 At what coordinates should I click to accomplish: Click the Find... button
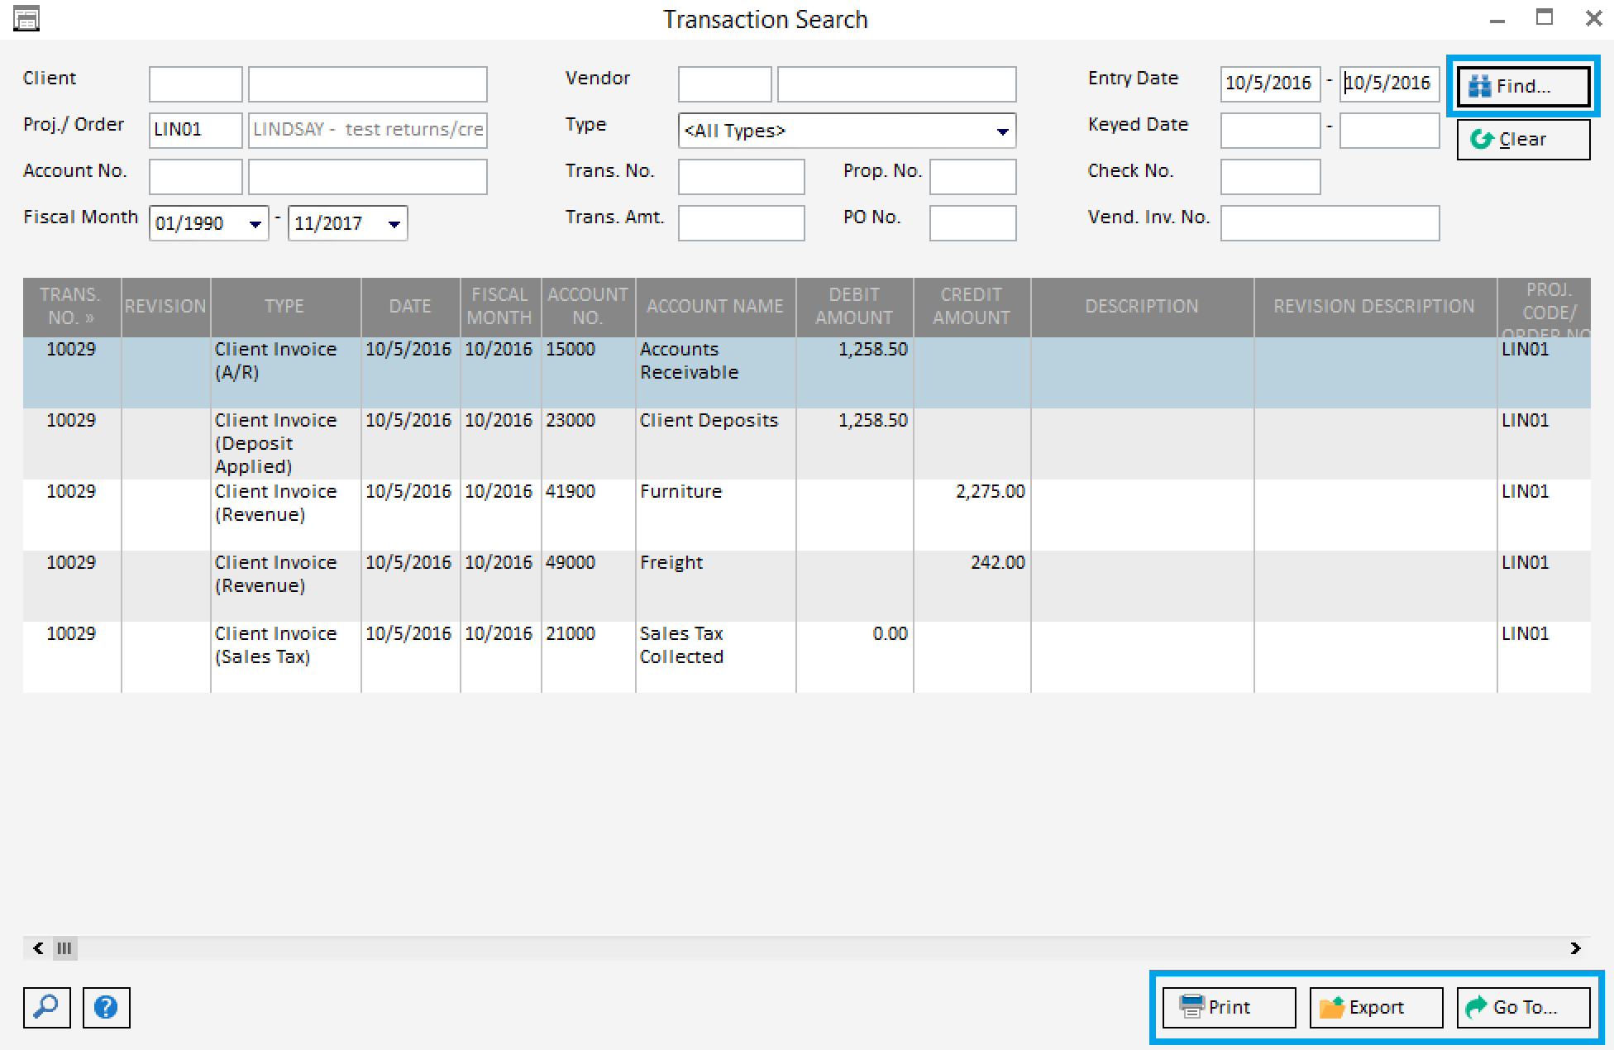click(x=1522, y=84)
